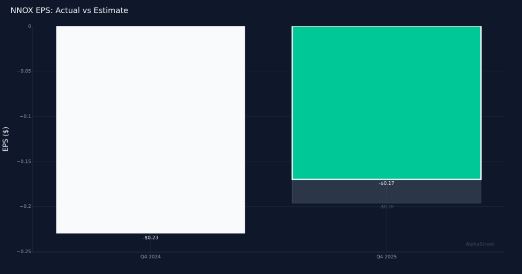The width and height of the screenshot is (522, 274).
Task: Select the Q4 2025 x-axis label
Action: click(386, 257)
